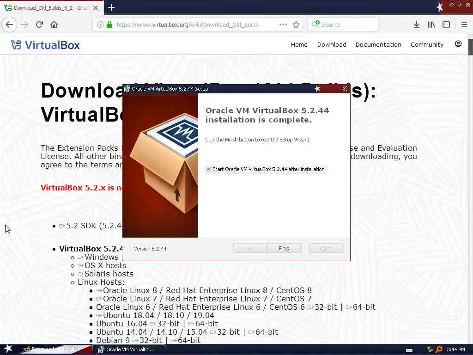Open Oracle Linux 8 / CentOS 8 link
The image size is (473, 355).
coord(204,290)
